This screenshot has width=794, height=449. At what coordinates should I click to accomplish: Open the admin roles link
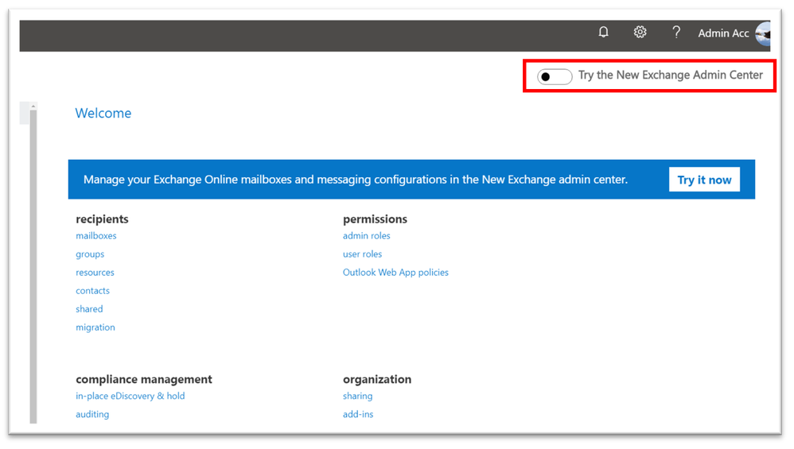367,235
